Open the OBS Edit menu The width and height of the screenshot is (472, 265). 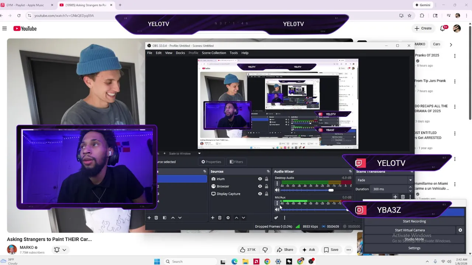(x=159, y=53)
